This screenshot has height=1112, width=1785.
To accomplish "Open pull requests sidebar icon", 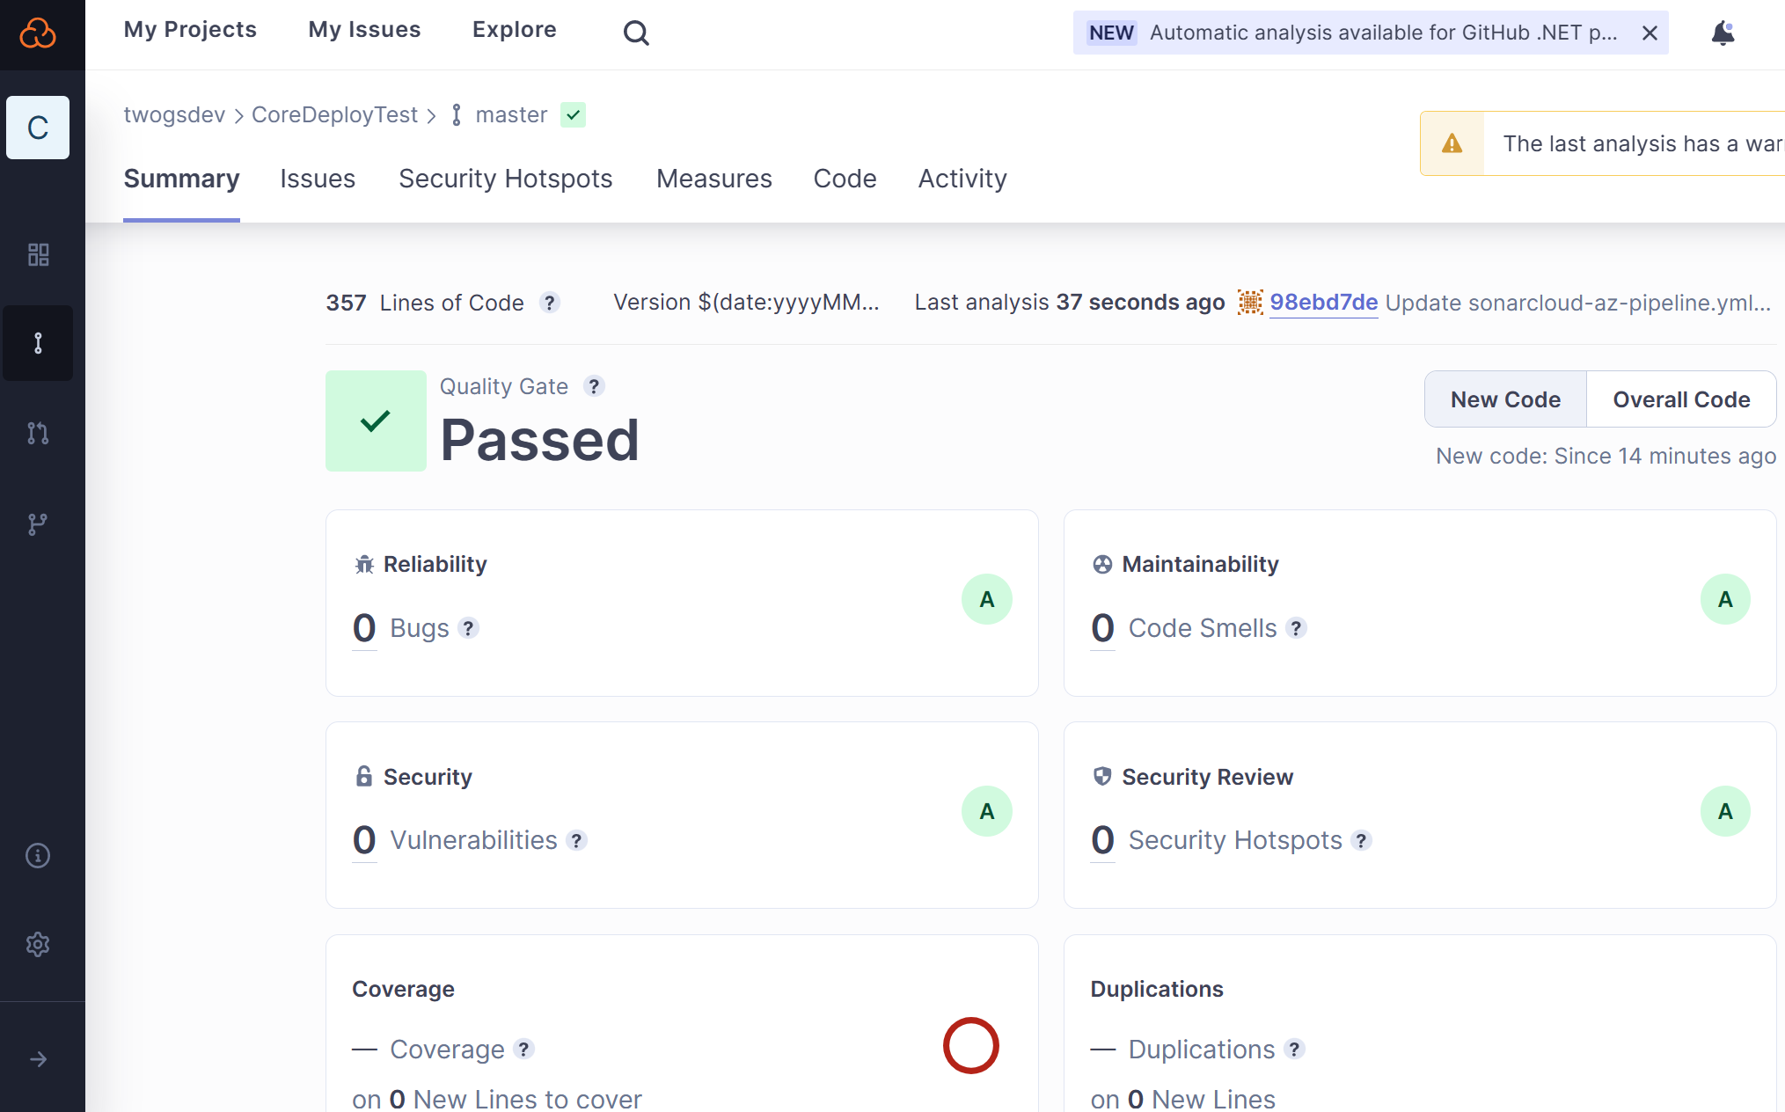I will click(x=38, y=433).
